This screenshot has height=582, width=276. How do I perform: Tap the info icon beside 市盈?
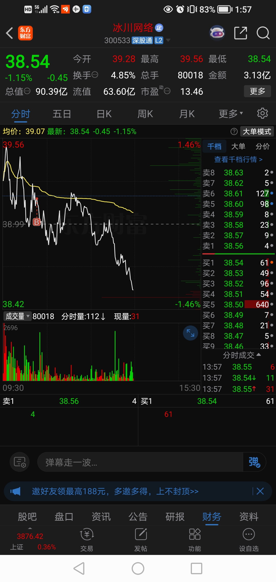point(167,91)
